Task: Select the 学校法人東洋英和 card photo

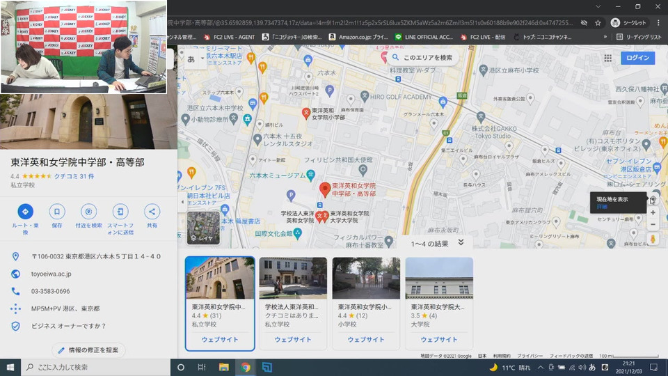Action: coord(293,278)
